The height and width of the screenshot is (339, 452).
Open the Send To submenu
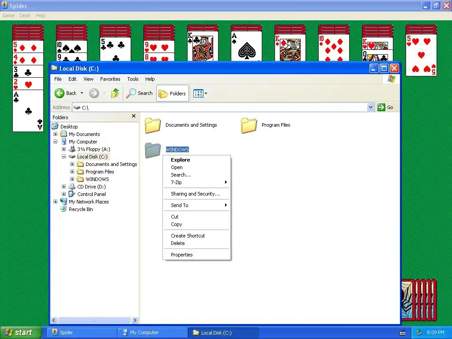point(197,205)
